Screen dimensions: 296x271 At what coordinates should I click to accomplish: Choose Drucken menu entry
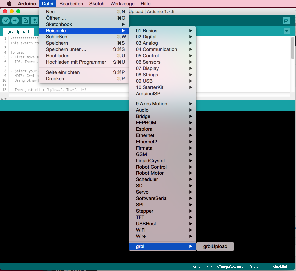coord(84,79)
